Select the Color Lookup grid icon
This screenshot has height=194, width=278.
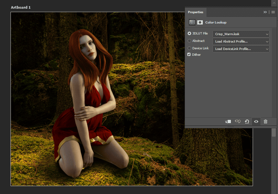pos(192,22)
